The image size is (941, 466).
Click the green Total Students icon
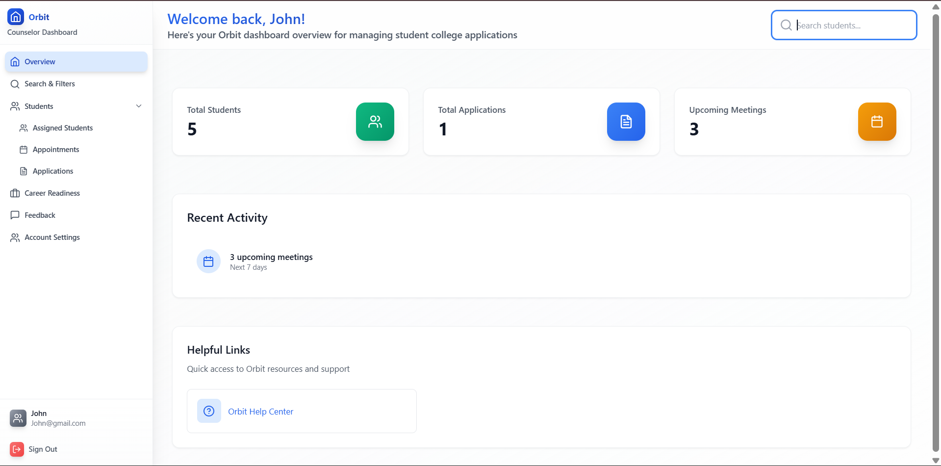pyautogui.click(x=375, y=122)
